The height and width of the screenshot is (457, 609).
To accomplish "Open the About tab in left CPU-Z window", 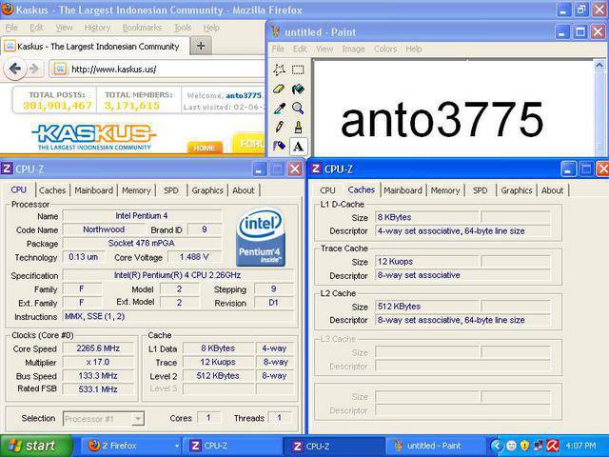I will click(x=244, y=190).
